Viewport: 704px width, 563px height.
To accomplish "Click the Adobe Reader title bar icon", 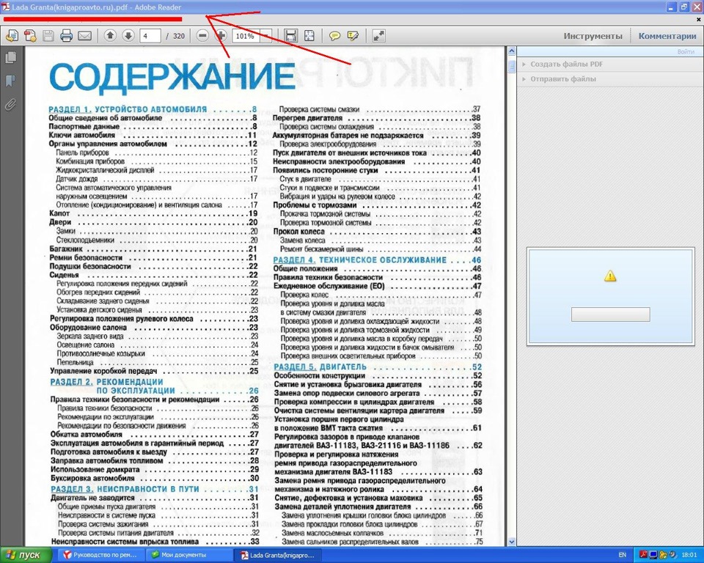I will coord(6,7).
